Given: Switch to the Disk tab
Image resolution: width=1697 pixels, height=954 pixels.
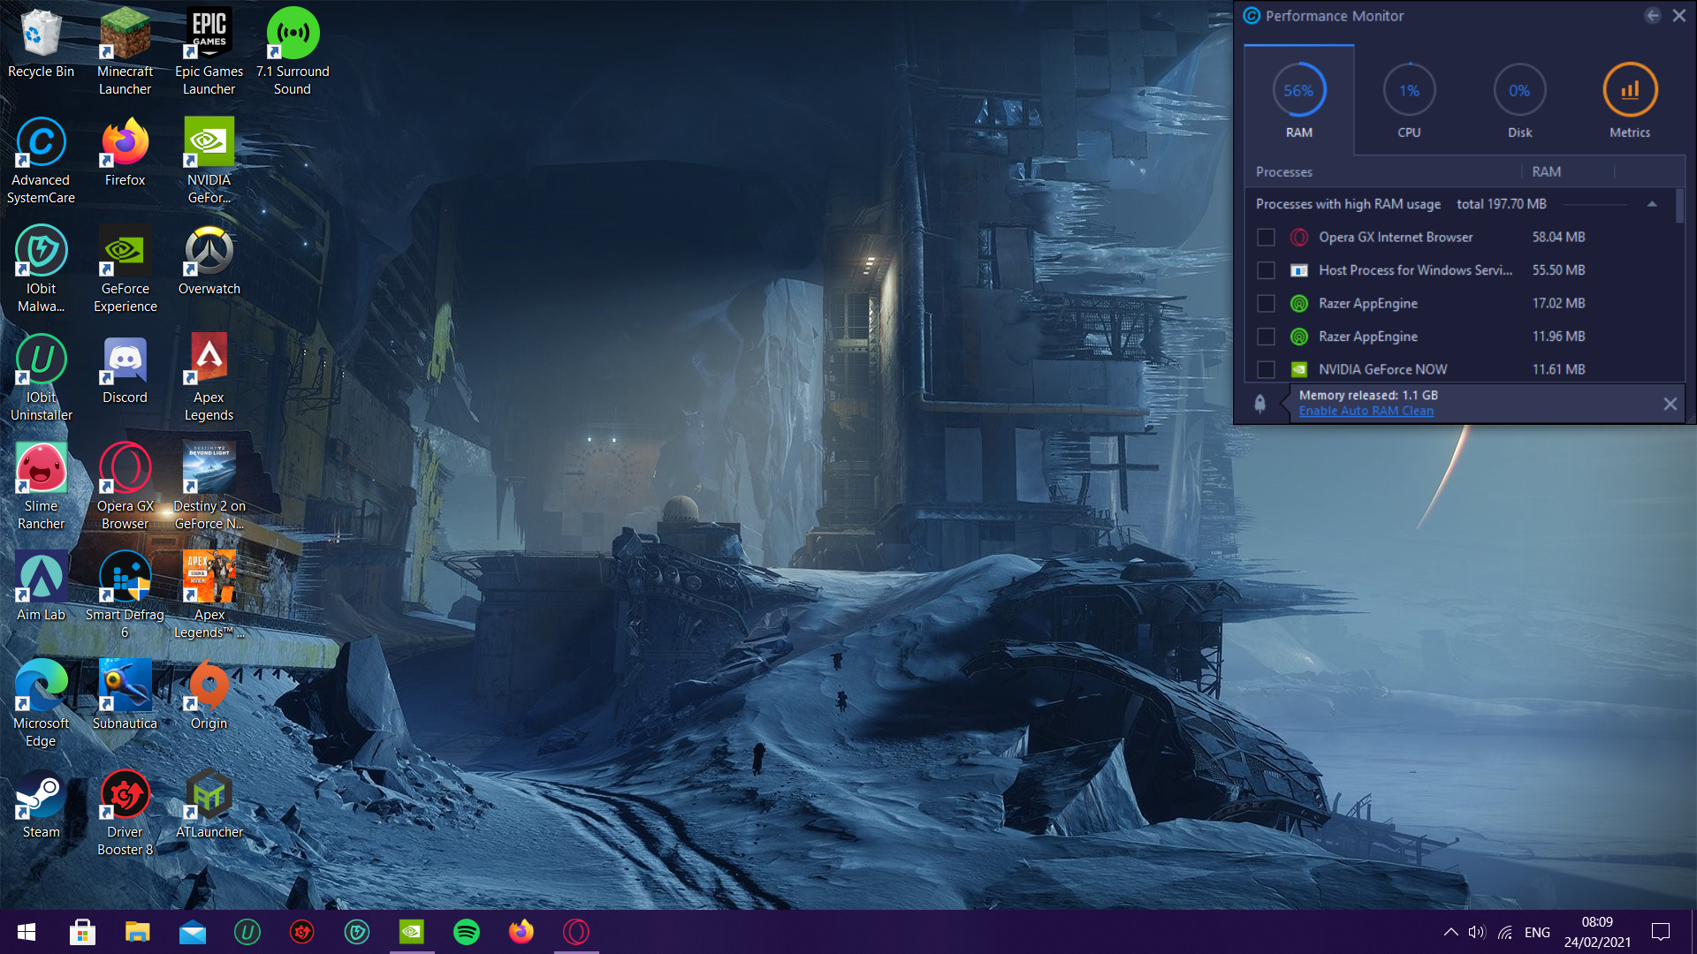Looking at the screenshot, I should pos(1519,100).
